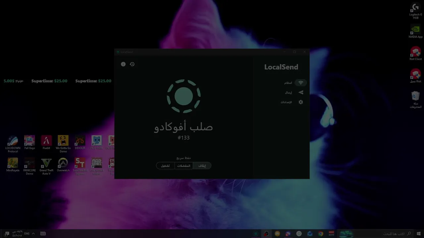Open the Windows Start button

click(419, 234)
